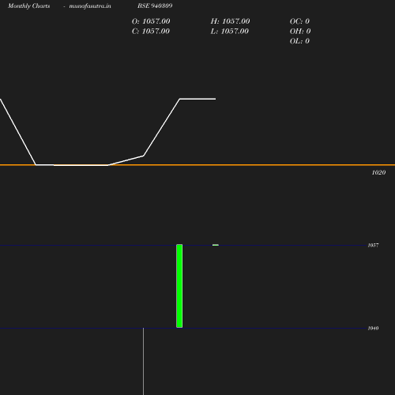Click the 1020 price axis label
The height and width of the screenshot is (395, 395).
(378, 172)
